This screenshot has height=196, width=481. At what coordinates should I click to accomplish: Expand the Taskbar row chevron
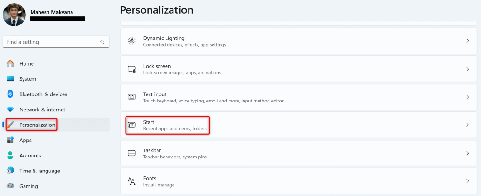coord(467,153)
